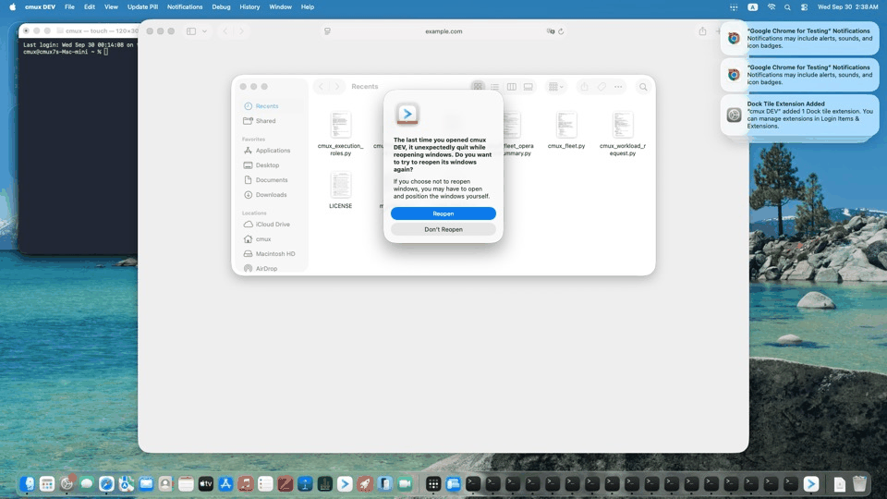This screenshot has height=499, width=887.
Task: Click the Finder tags icon
Action: pyautogui.click(x=601, y=87)
